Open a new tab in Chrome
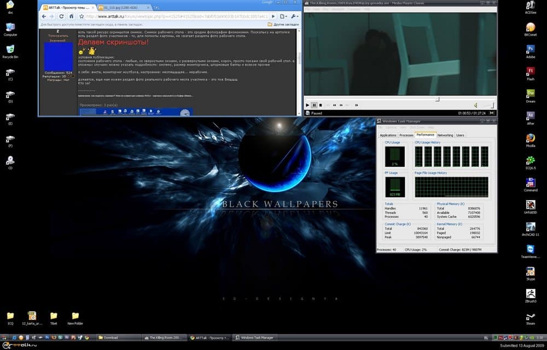 point(156,7)
